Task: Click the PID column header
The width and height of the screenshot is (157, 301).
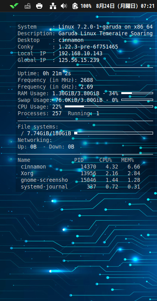Action: [x=79, y=160]
